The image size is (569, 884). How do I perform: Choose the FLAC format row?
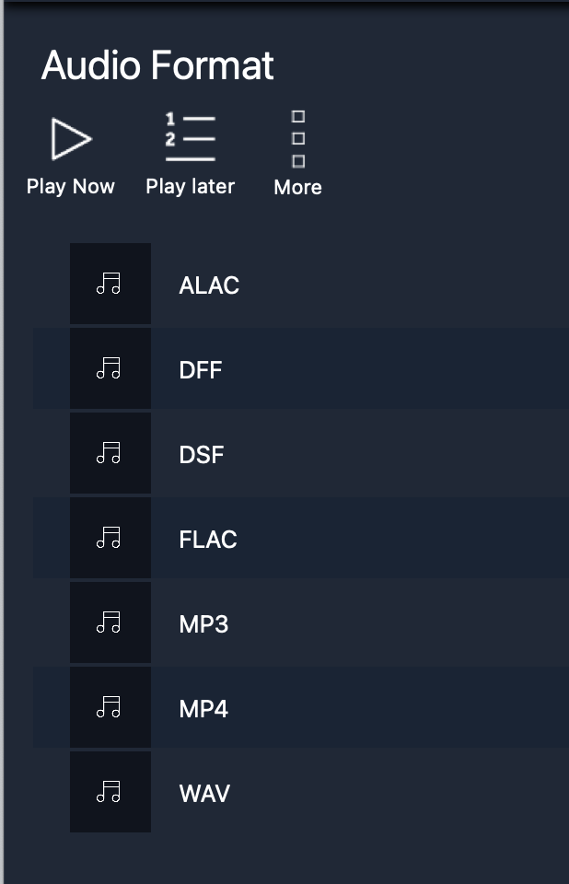300,538
